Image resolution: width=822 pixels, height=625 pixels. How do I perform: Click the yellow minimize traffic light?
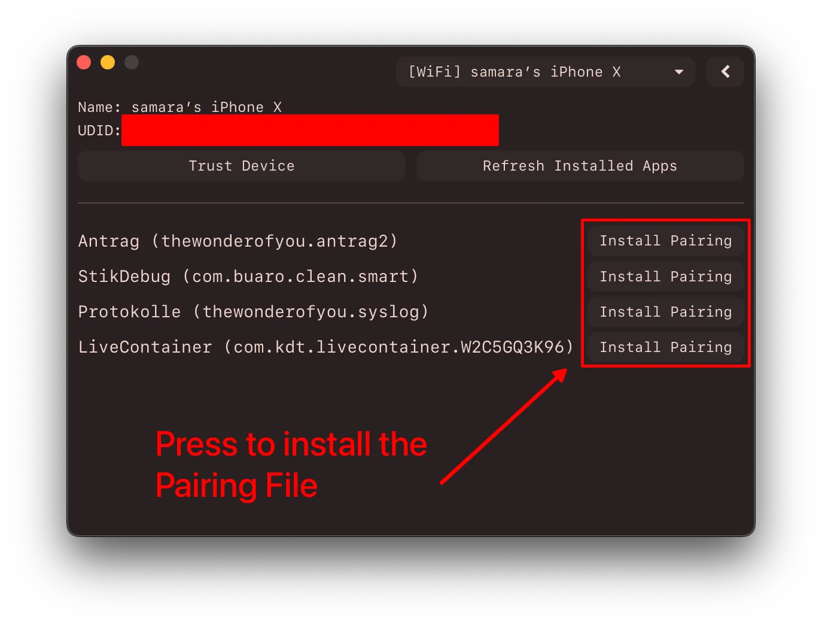tap(108, 62)
